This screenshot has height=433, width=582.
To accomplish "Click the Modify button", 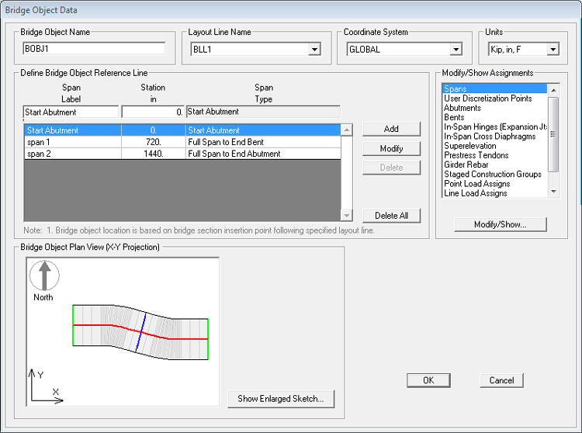I will 391,148.
